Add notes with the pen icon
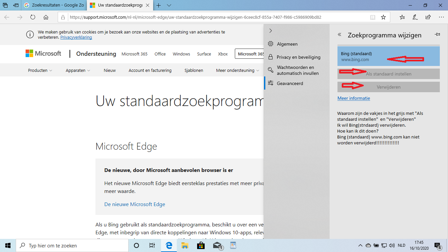This screenshot has height=252, width=448. 415,17
